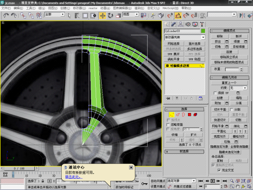Select the Polygon sub-object red square icon
Viewport: 253px width, 190px height.
tap(189, 114)
